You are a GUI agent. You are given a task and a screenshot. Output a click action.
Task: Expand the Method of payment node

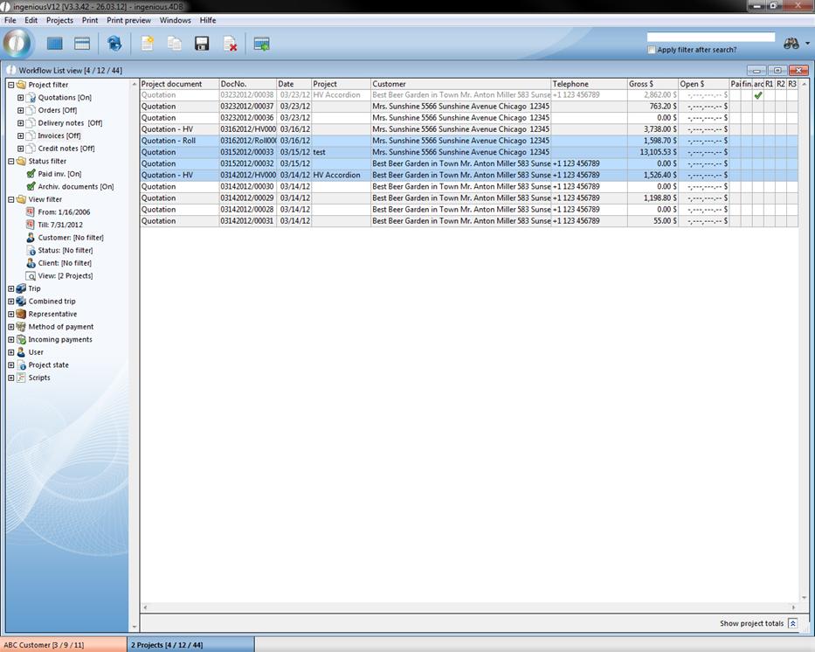pyautogui.click(x=11, y=327)
